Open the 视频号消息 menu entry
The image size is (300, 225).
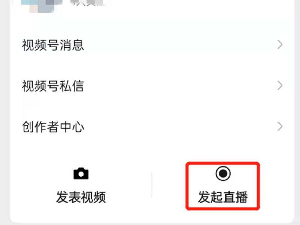click(x=152, y=45)
